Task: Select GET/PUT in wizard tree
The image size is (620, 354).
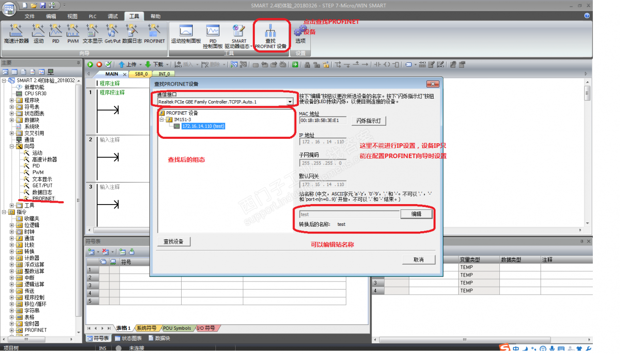Action: tap(42, 185)
